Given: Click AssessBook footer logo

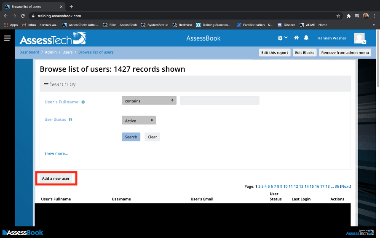Looking at the screenshot, I should click(x=23, y=233).
